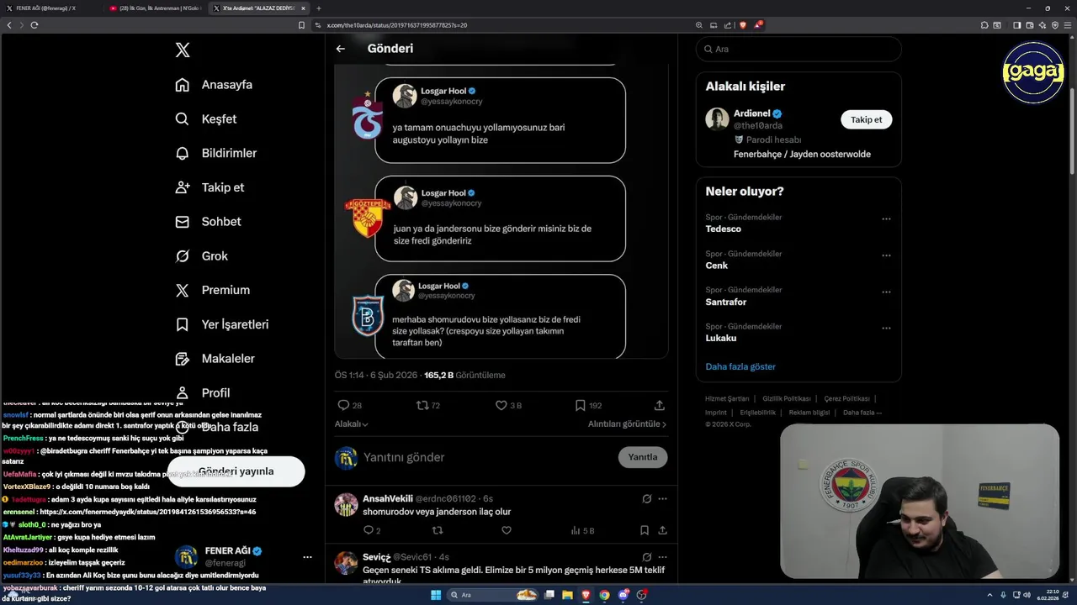This screenshot has height=605, width=1077.
Task: Click the back arrow next to Gönderi
Action: [341, 49]
